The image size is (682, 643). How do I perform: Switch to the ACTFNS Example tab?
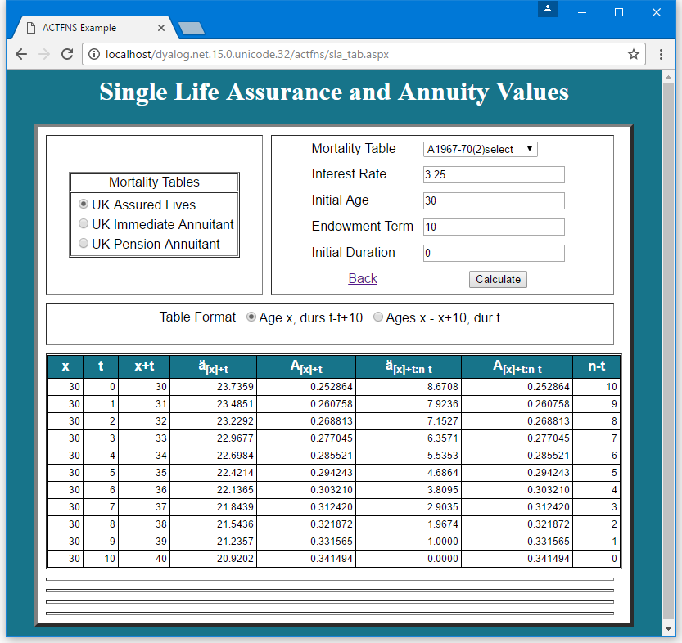click(x=90, y=28)
